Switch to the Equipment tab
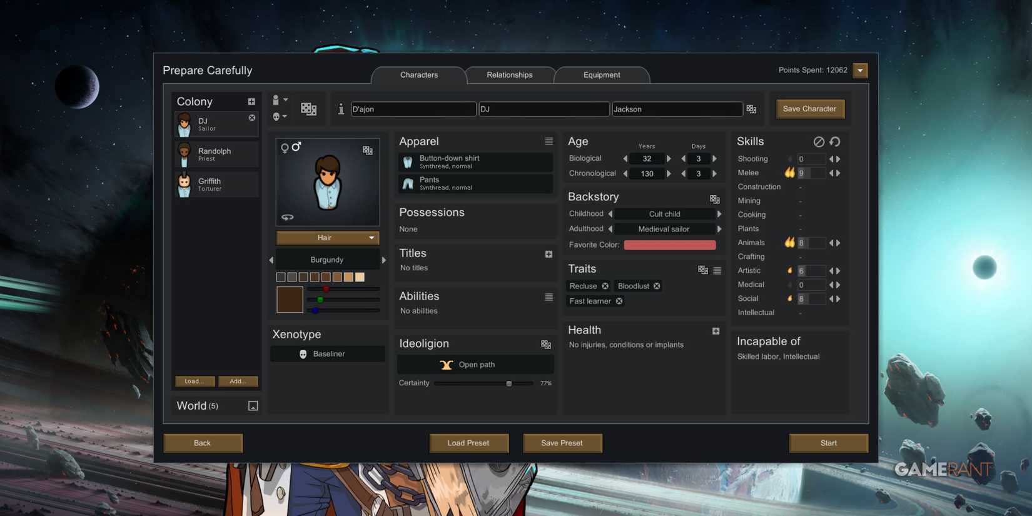 [602, 75]
